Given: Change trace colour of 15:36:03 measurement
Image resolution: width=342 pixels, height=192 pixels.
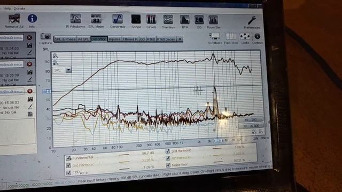Looking at the screenshot, I should 30,107.
